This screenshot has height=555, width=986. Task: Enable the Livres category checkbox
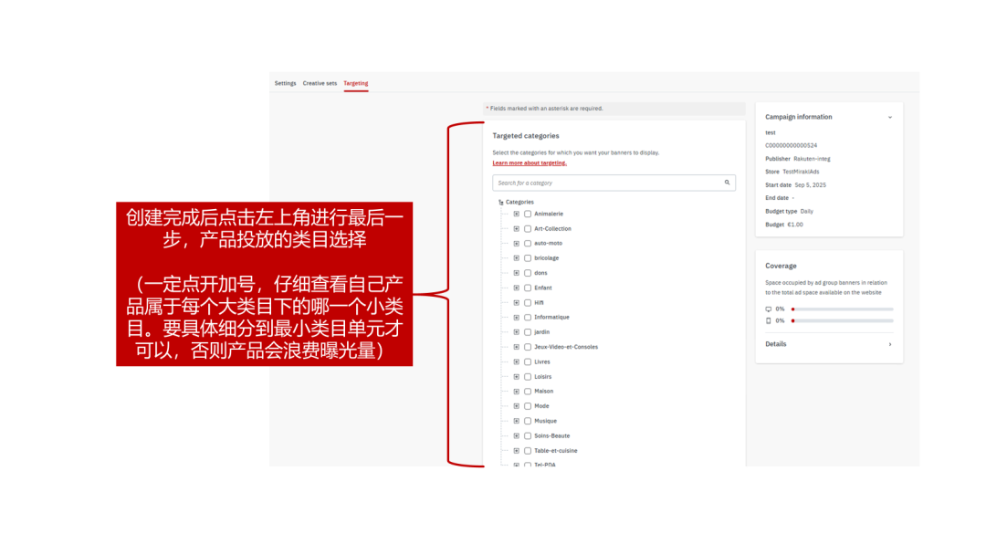[527, 361]
